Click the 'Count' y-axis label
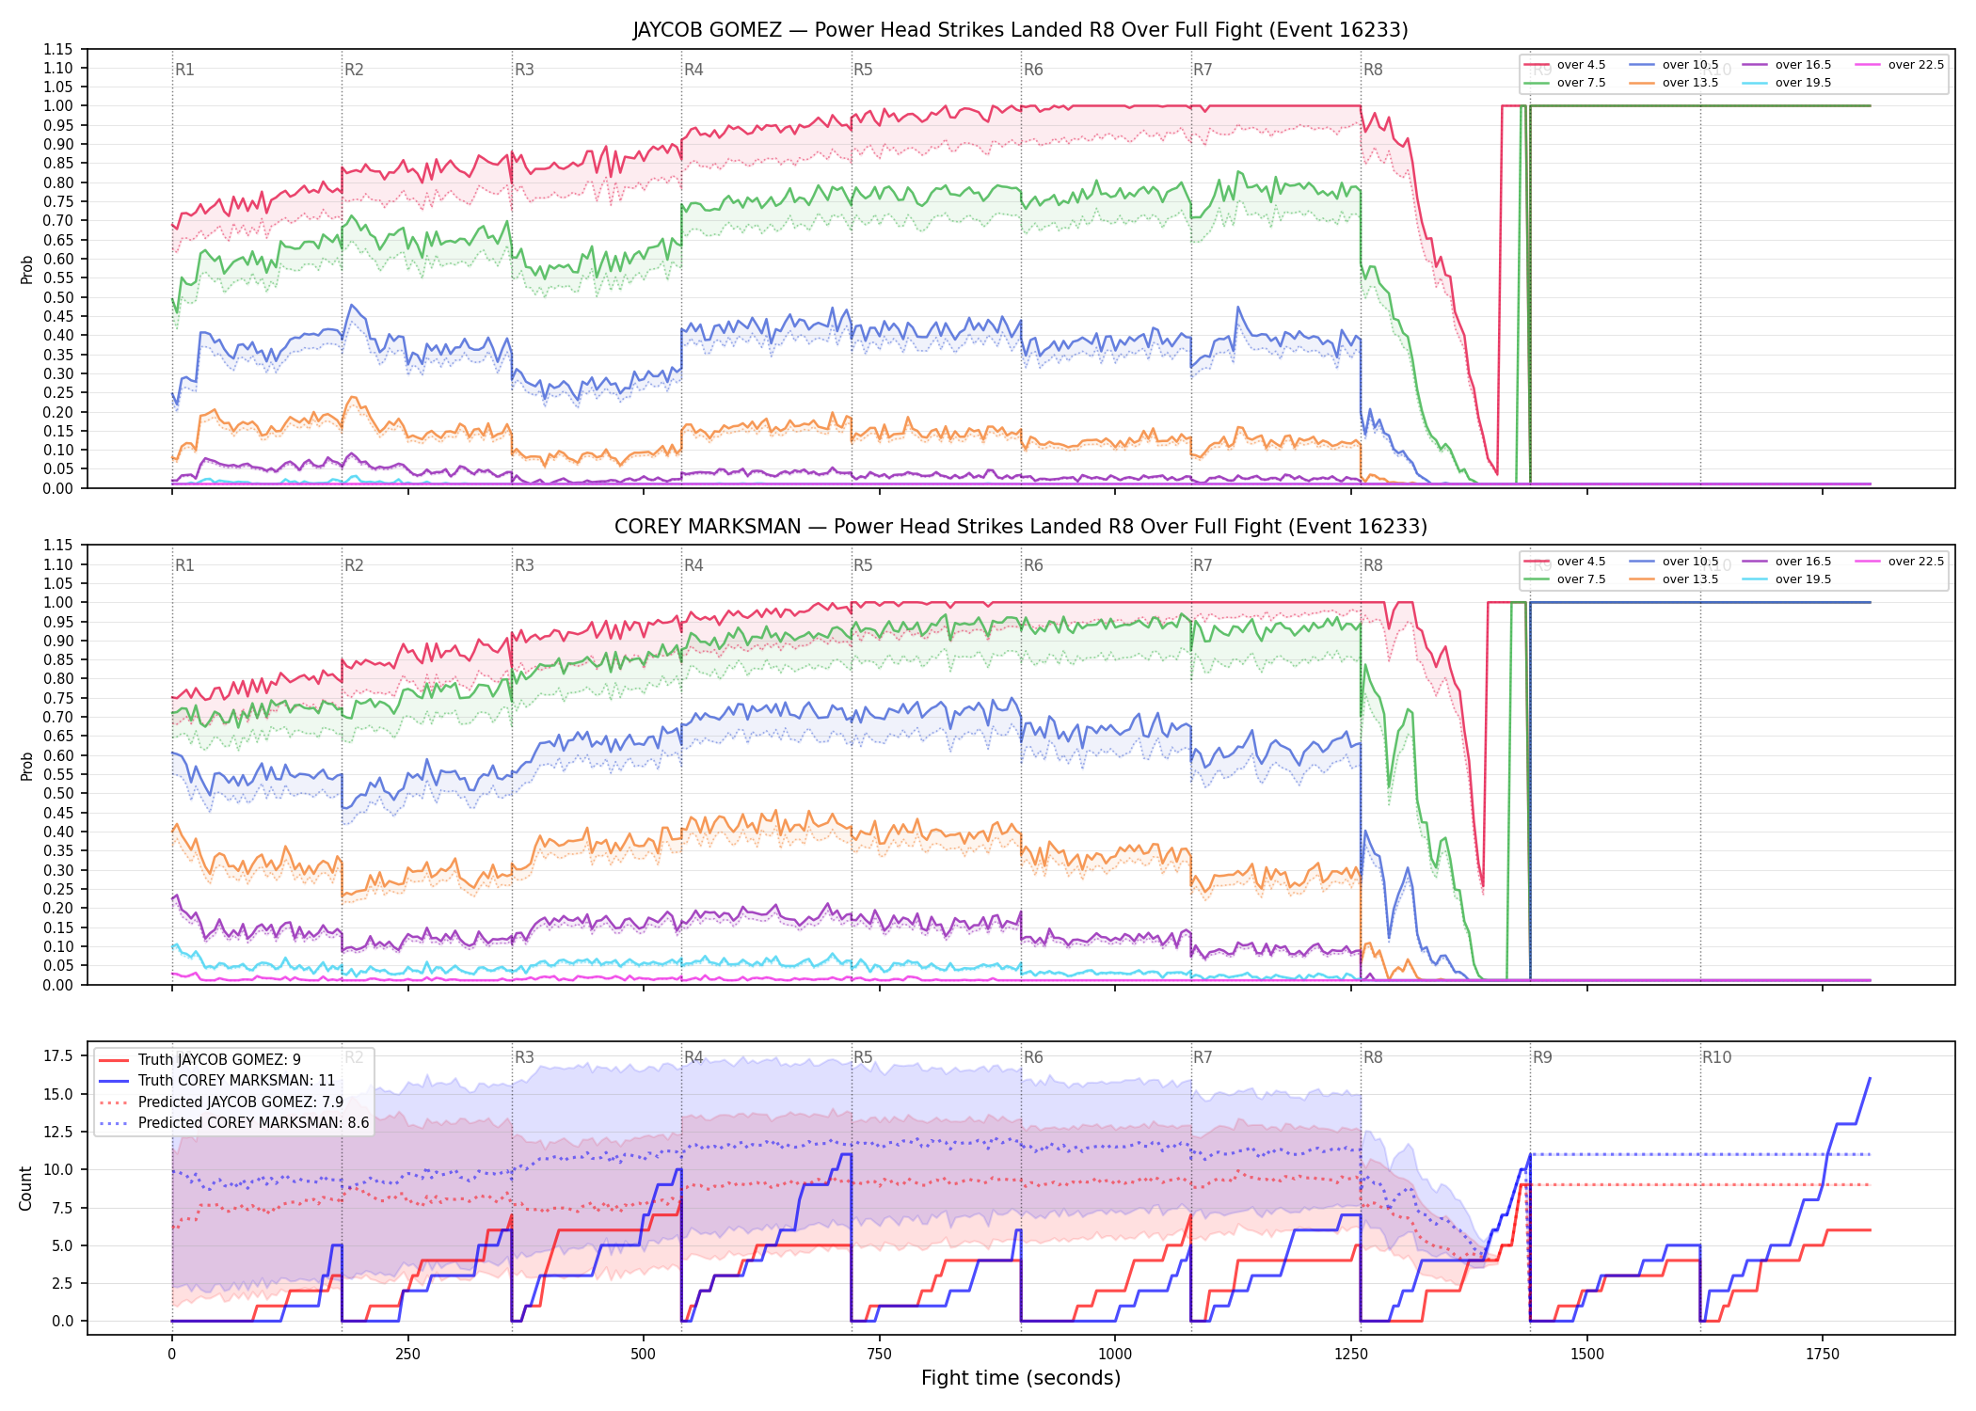Screen dimensions: 1976x1411 [x=25, y=1188]
